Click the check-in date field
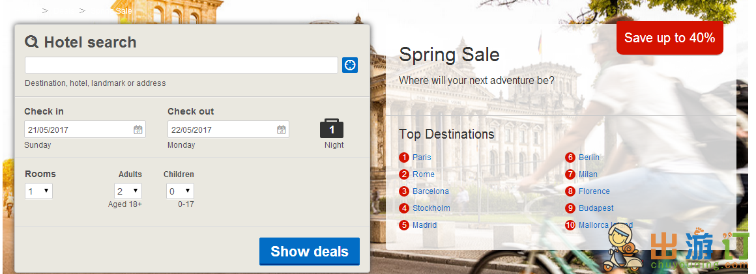This screenshot has width=756, height=274. [x=85, y=130]
